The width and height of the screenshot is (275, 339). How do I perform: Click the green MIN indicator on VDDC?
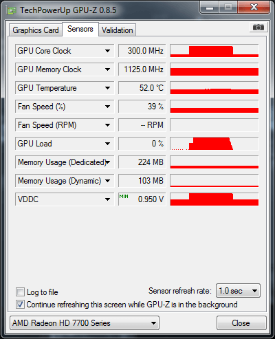point(124,197)
